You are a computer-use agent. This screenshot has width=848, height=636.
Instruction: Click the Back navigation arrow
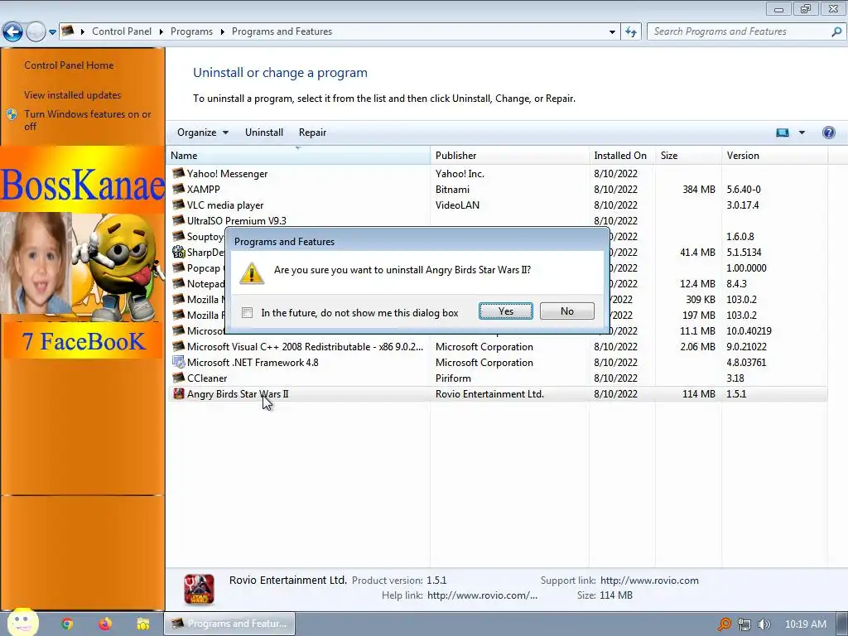coord(12,32)
